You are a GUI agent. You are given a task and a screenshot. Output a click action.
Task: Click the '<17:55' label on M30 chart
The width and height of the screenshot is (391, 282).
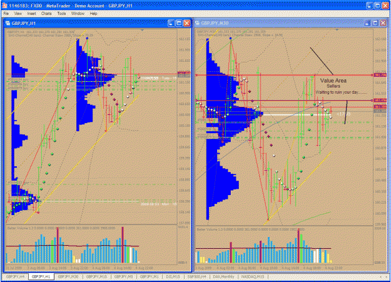click(343, 114)
